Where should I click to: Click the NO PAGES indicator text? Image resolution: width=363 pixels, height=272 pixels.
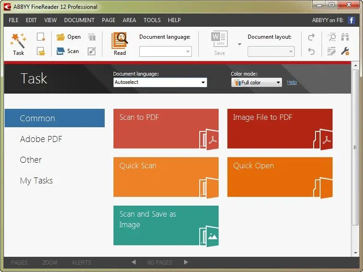[x=160, y=263]
